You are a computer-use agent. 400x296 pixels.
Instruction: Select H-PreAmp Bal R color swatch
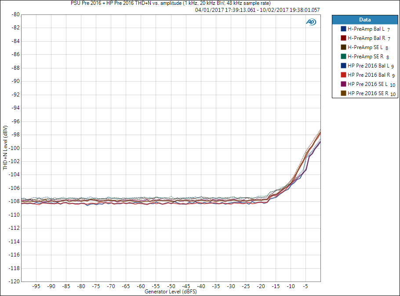coord(343,38)
